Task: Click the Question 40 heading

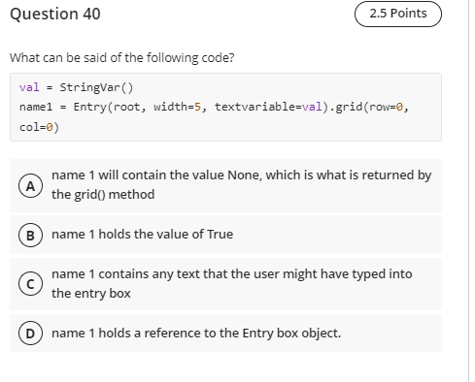Action: (55, 14)
